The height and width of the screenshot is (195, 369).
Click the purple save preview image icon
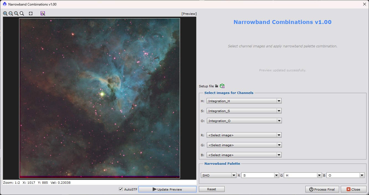point(43,13)
